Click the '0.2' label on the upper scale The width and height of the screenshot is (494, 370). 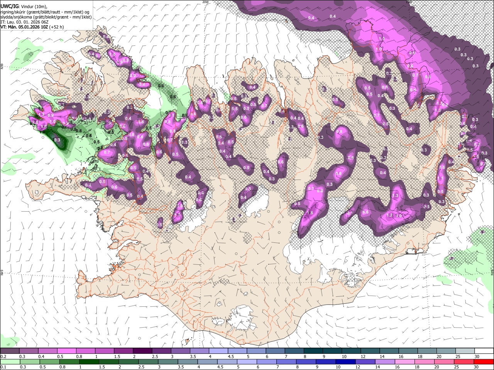(x=3, y=357)
